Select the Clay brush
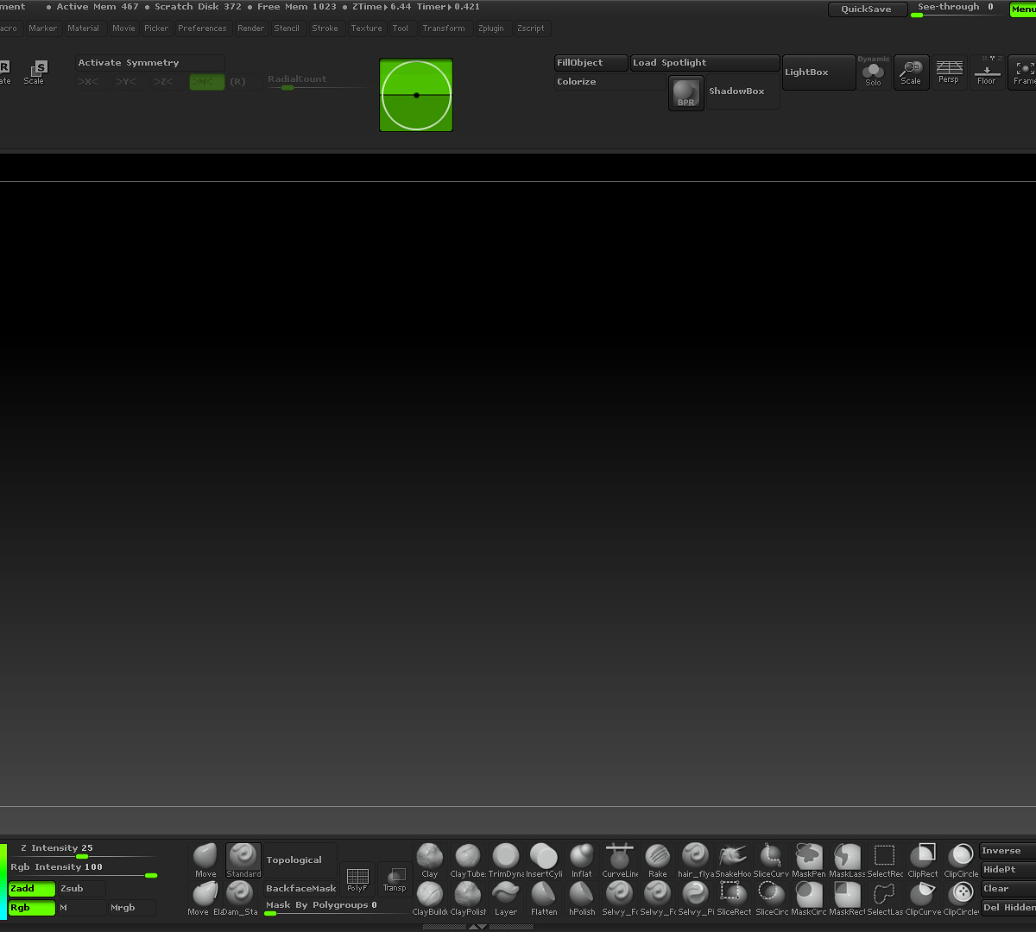 (x=430, y=860)
